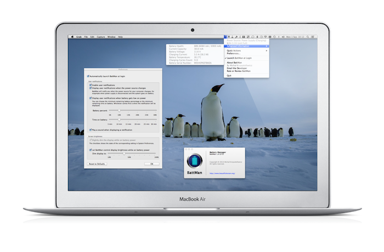
Task: Expand the Quick Actions submenu
Action: coord(246,50)
